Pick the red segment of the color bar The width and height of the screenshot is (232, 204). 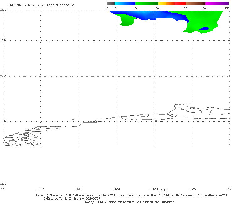(180, 4)
